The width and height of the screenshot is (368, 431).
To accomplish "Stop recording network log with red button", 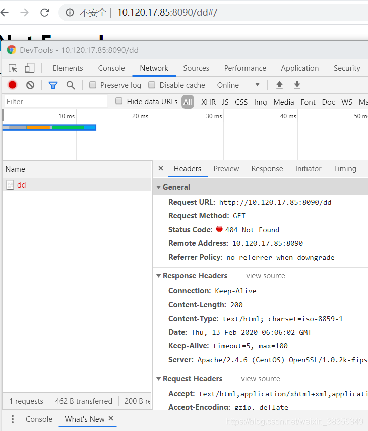I will [13, 85].
